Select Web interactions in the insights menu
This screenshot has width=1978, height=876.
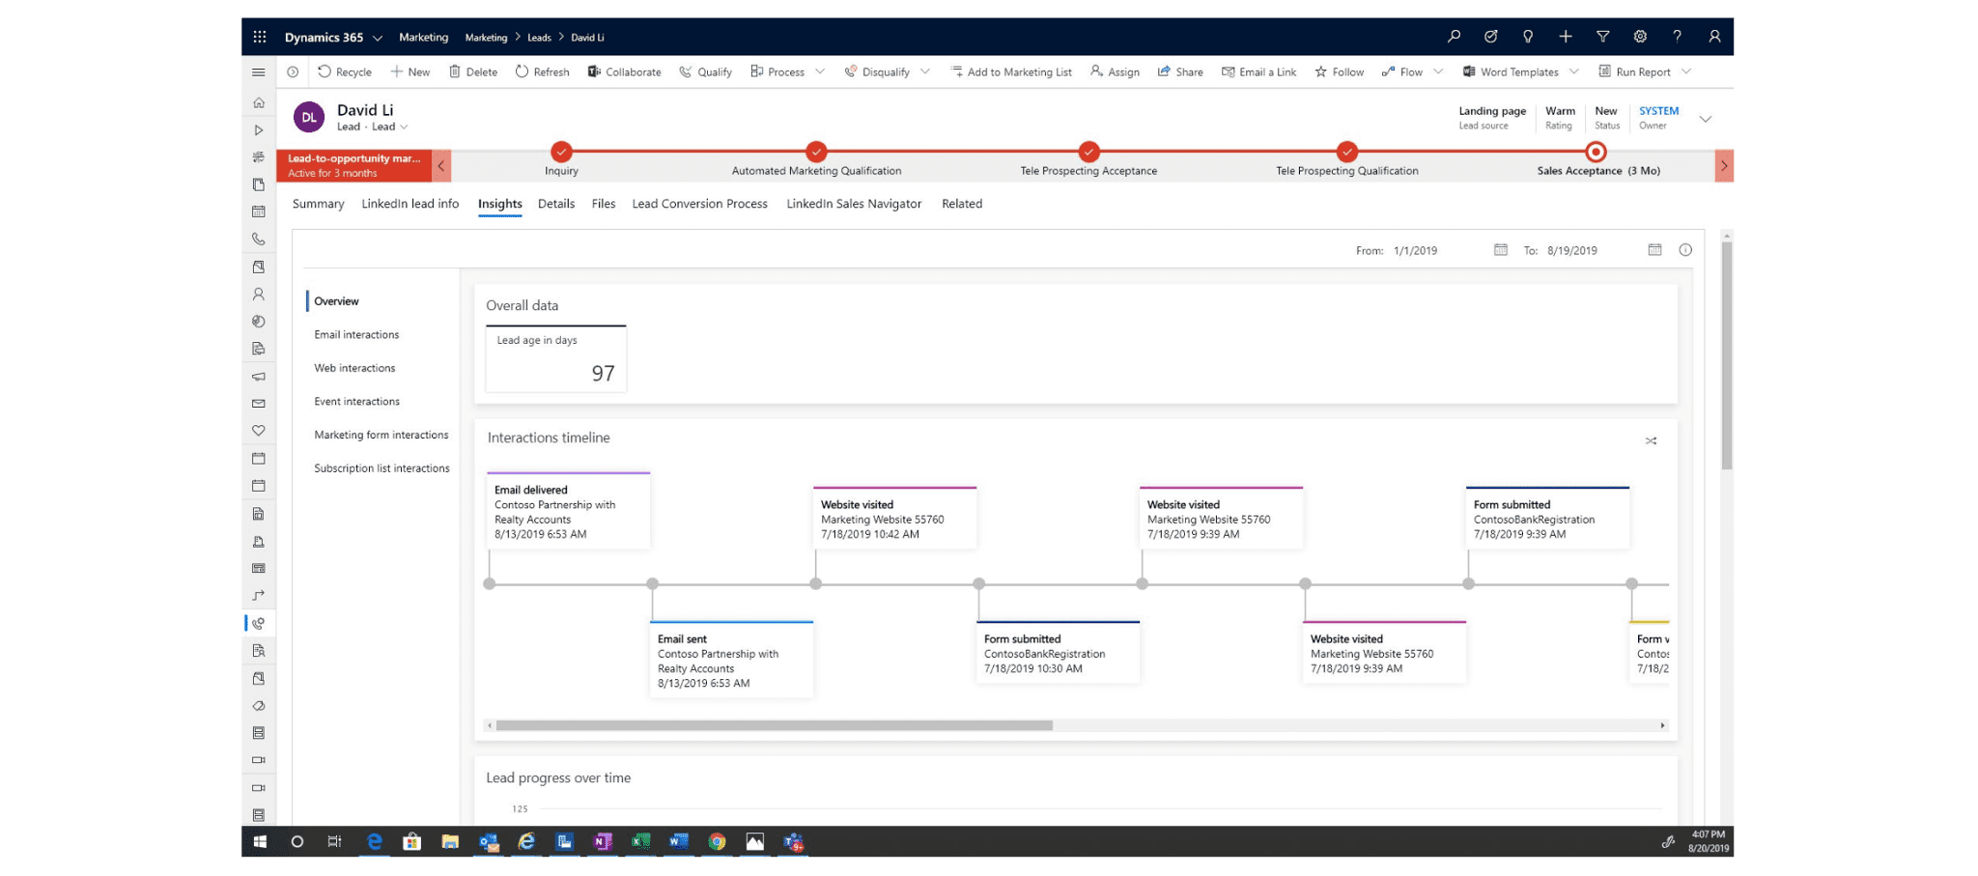[354, 368]
